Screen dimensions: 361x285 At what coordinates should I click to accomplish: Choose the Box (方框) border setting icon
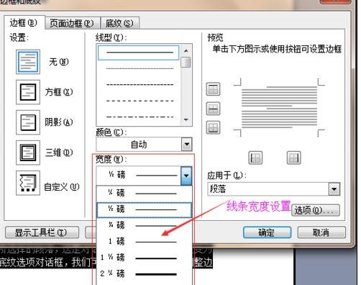[28, 92]
